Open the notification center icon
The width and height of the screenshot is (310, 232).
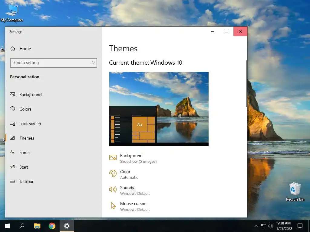(300, 226)
